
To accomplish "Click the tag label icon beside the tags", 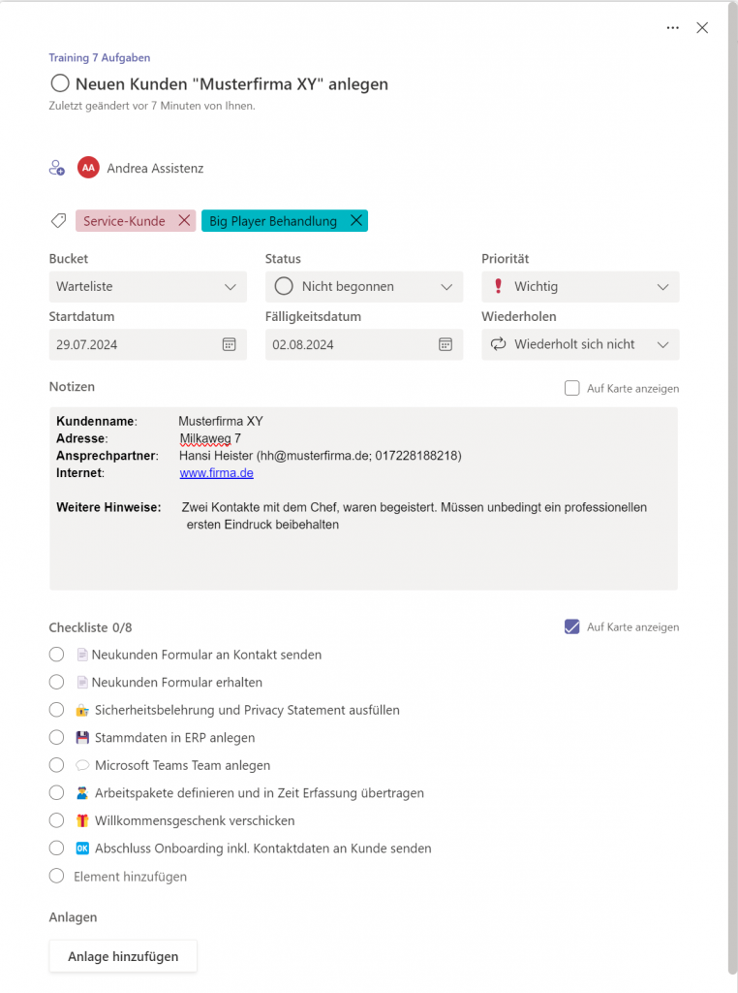I will click(x=57, y=220).
